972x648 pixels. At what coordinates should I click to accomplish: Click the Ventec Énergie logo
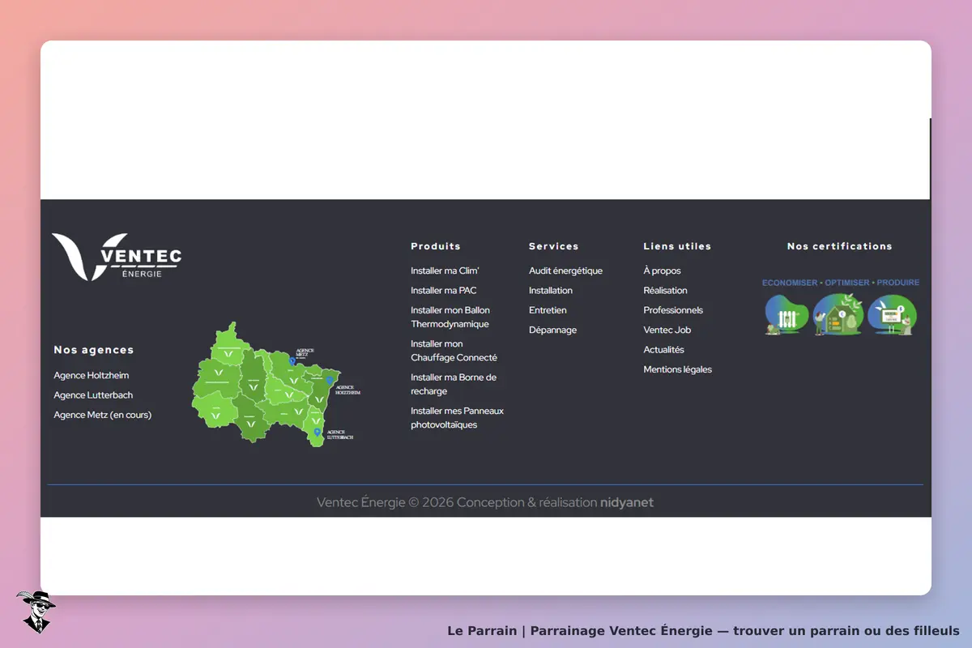117,257
